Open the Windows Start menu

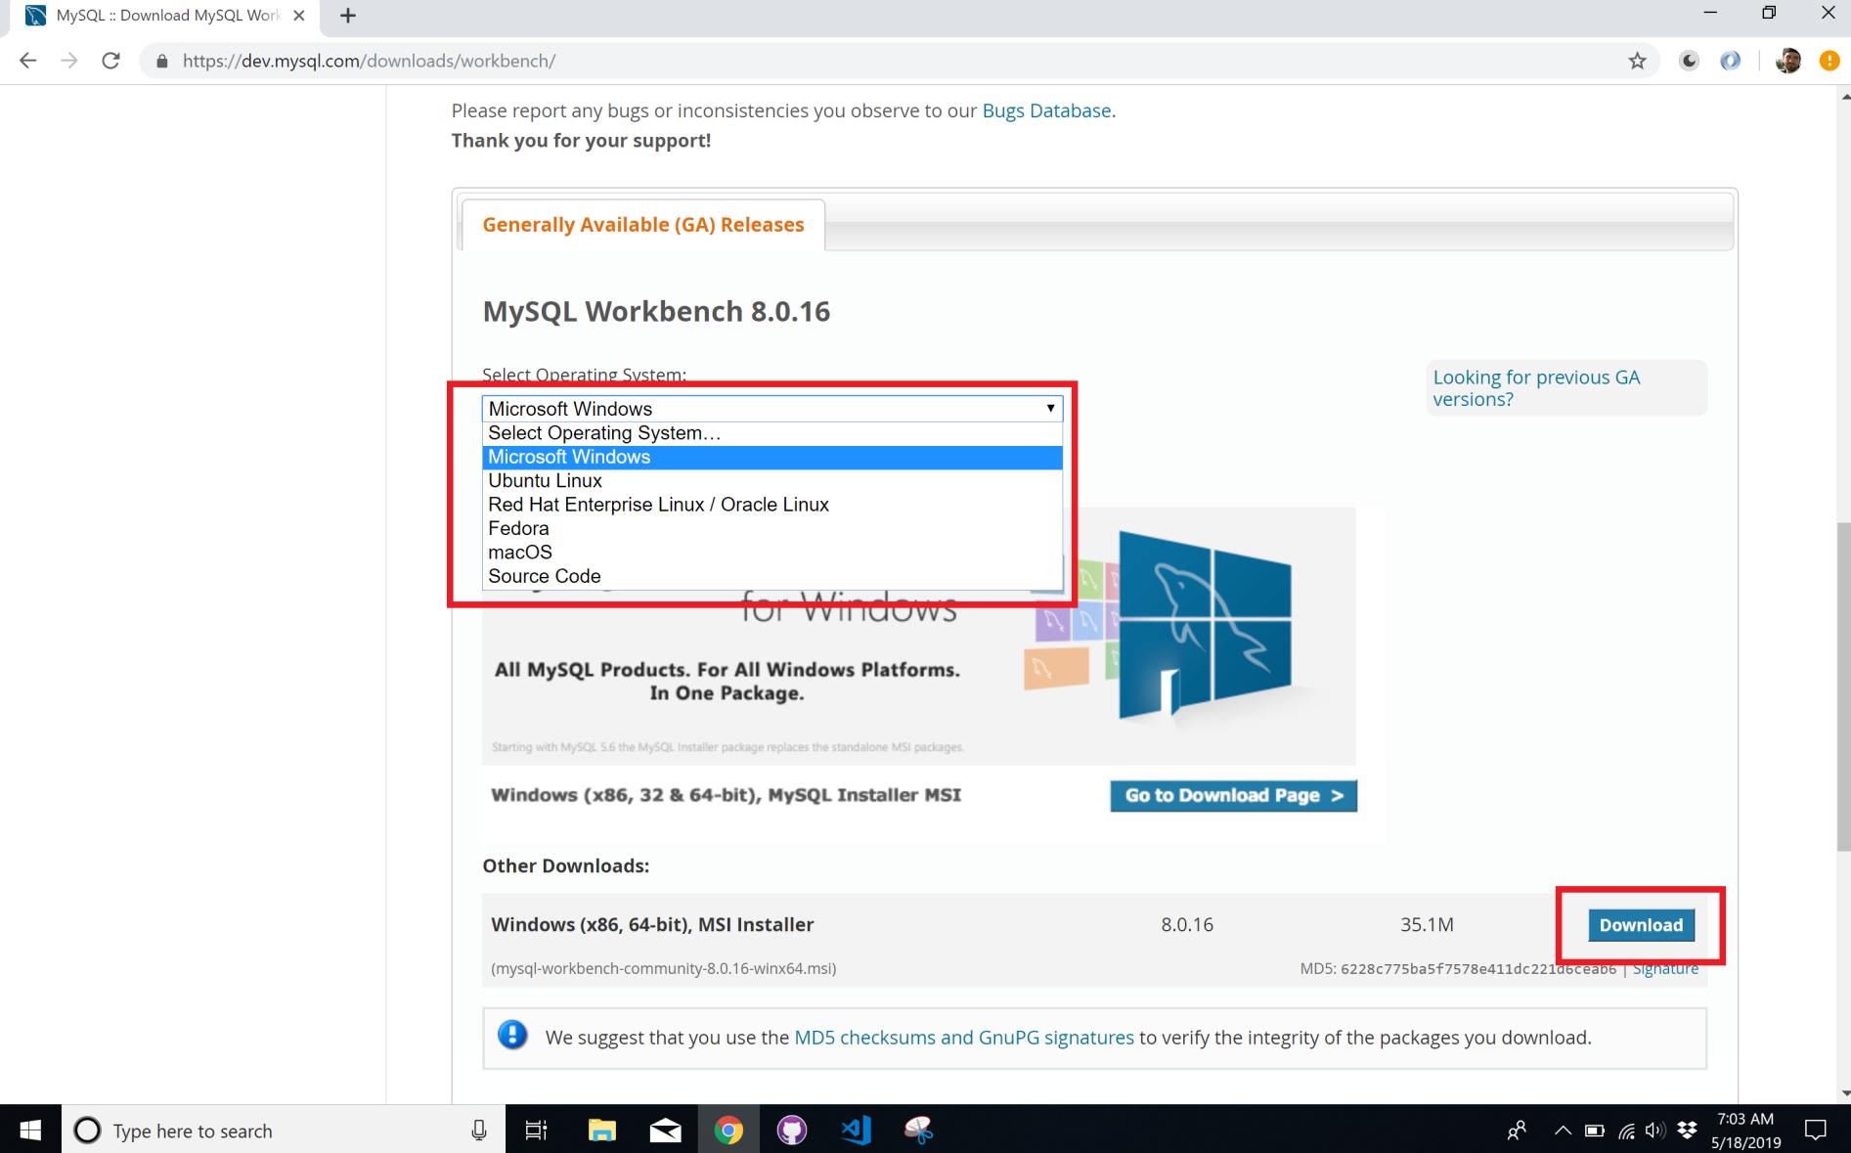[x=30, y=1131]
